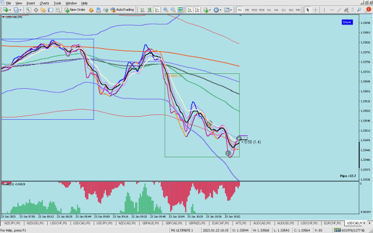Open the Strategy Tester icon

[x=58, y=10]
